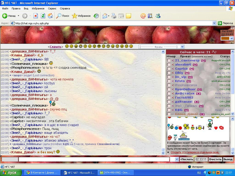Toggle ignore checkbox for Dikiy

(169, 73)
